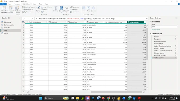Click the Time icon
This screenshot has height=101, width=180.
tap(88, 8)
